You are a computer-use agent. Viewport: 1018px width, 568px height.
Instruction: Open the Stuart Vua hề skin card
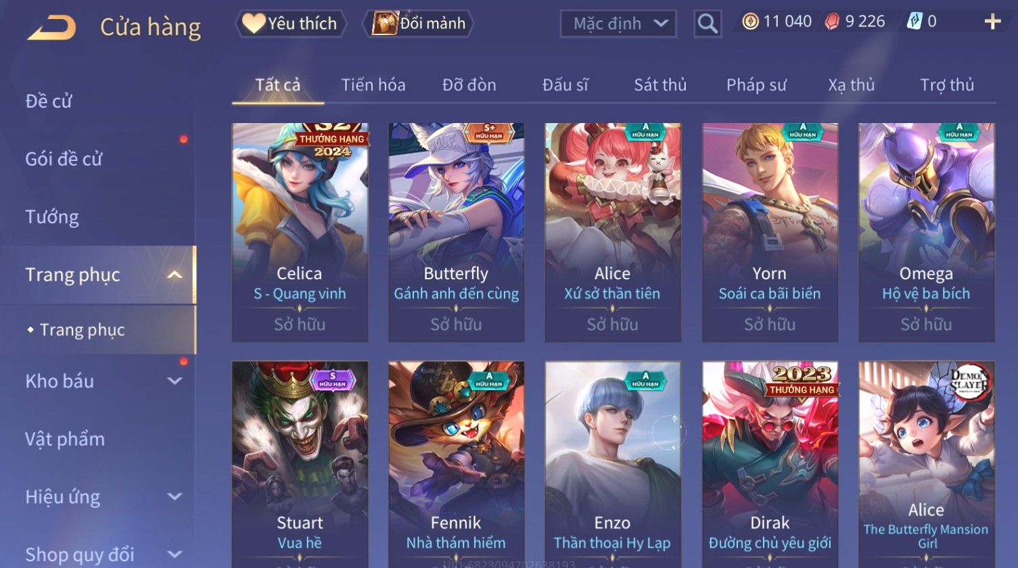(300, 464)
